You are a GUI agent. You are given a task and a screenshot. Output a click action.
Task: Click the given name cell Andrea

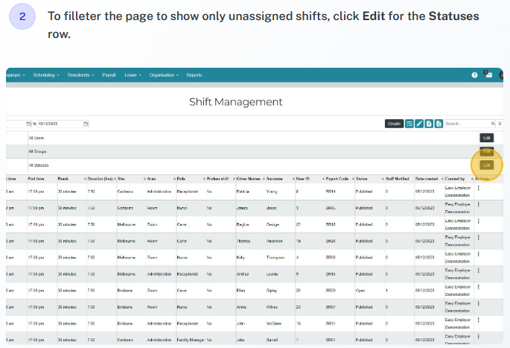coord(242,274)
